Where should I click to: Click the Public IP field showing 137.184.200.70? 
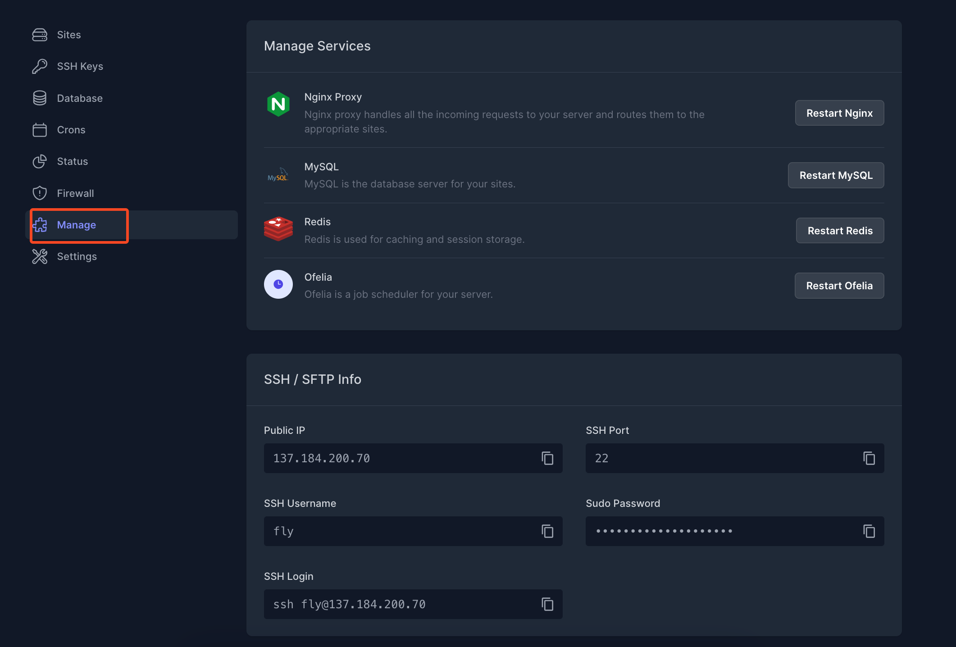(x=413, y=458)
